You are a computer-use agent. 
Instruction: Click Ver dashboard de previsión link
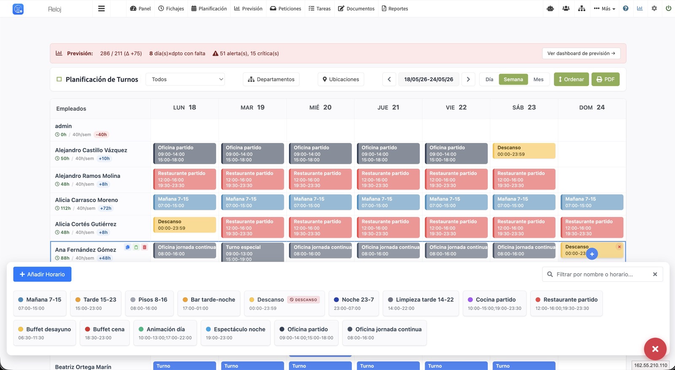[x=581, y=54]
